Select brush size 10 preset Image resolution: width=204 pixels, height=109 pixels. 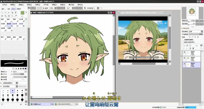(3, 96)
